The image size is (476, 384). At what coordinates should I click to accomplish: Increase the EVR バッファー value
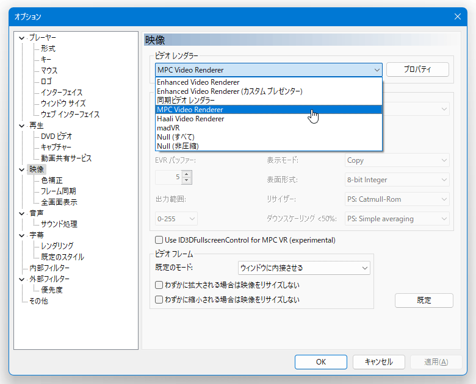pos(186,174)
